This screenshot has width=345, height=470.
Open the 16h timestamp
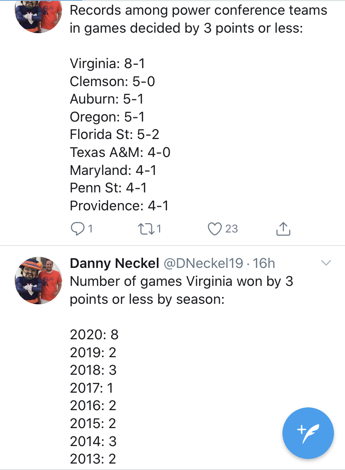click(264, 263)
